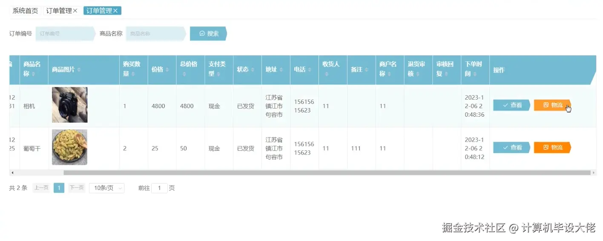This screenshot has height=241, width=603.
Task: Sort by 支付类型 column
Action: pos(218,74)
